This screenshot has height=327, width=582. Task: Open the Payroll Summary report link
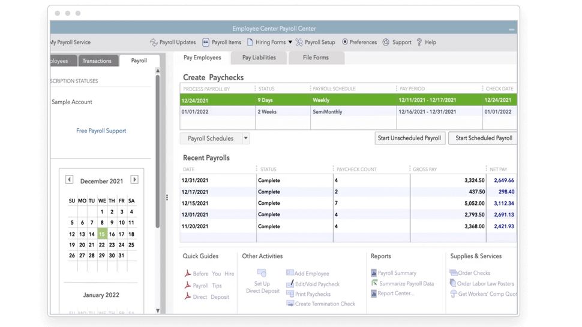click(397, 273)
